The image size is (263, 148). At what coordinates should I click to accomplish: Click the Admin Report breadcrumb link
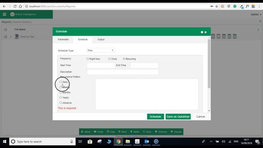(21, 22)
